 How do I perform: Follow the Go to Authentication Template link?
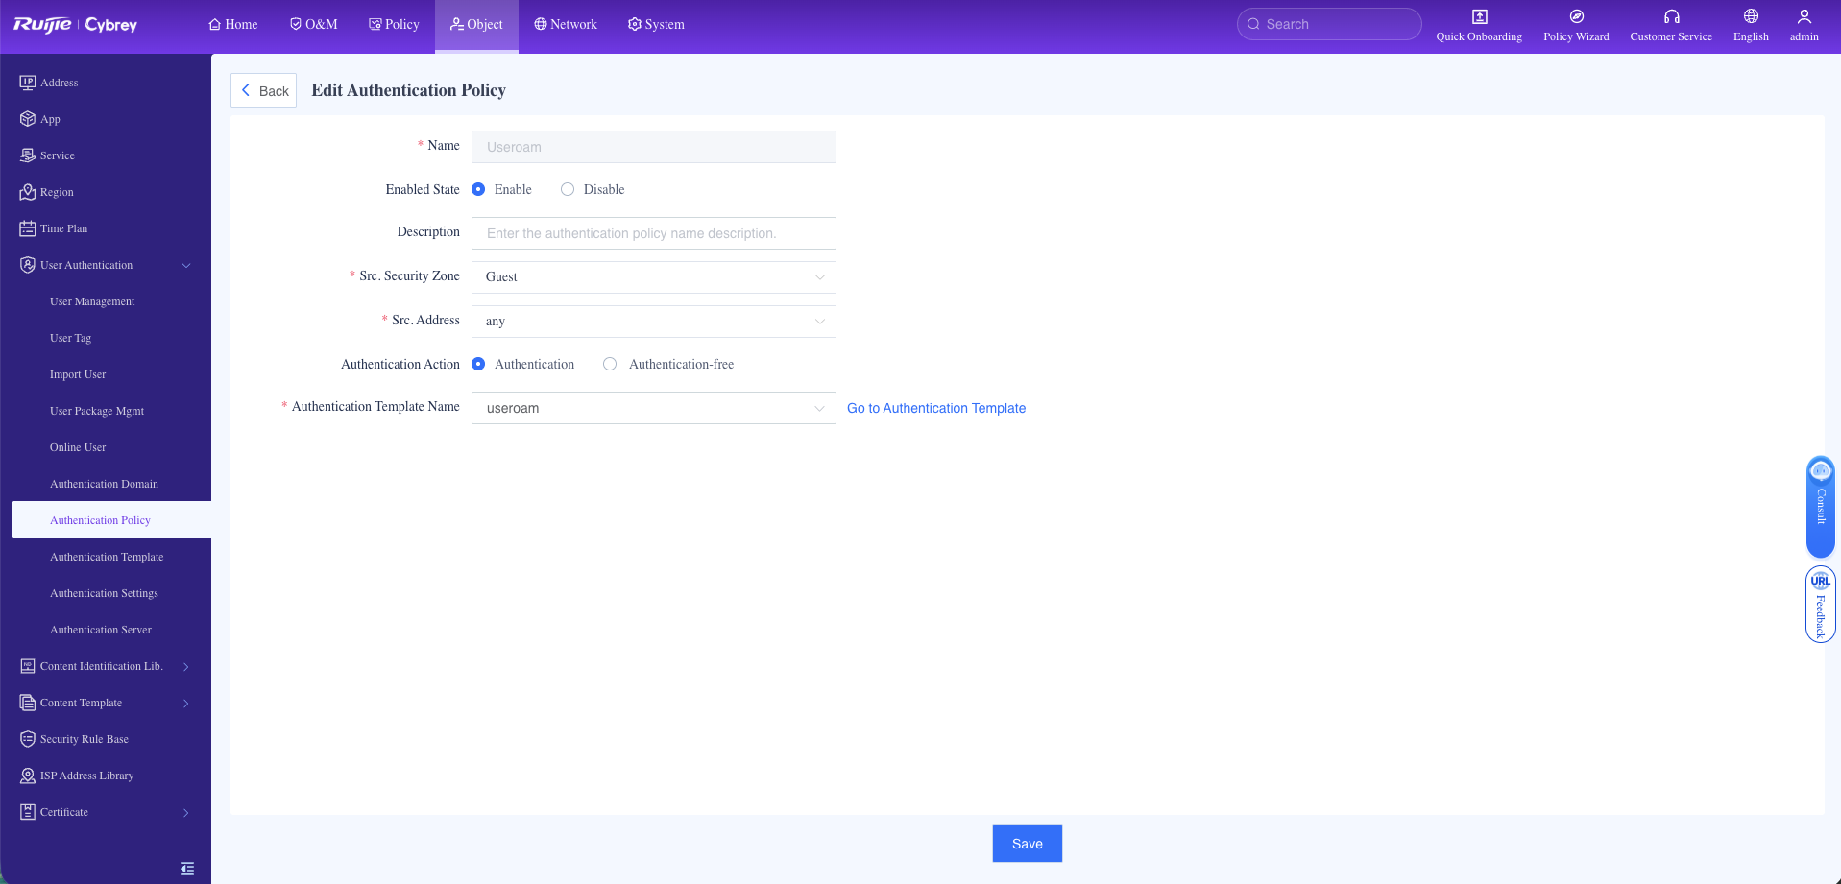point(935,408)
